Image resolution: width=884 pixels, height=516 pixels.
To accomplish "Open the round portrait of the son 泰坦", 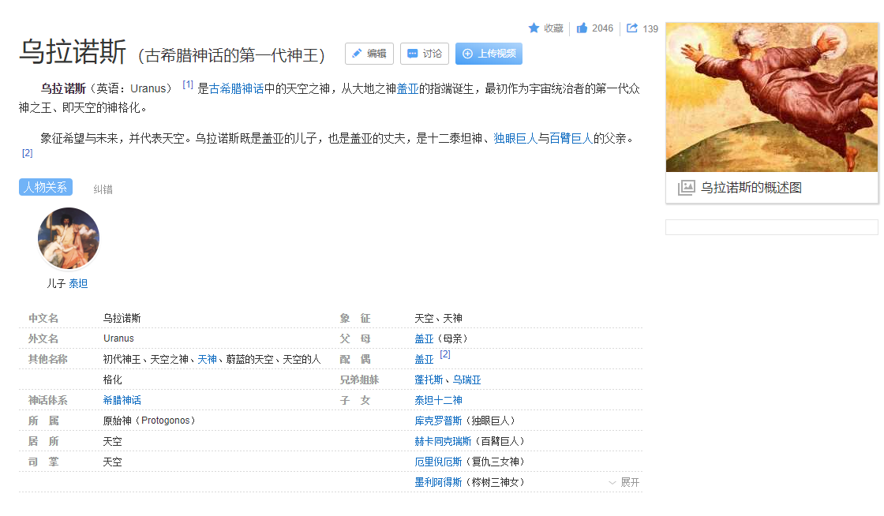I will click(69, 238).
